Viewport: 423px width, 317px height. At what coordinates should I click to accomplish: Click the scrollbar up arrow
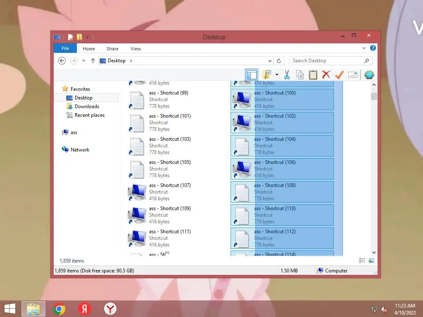click(x=374, y=85)
